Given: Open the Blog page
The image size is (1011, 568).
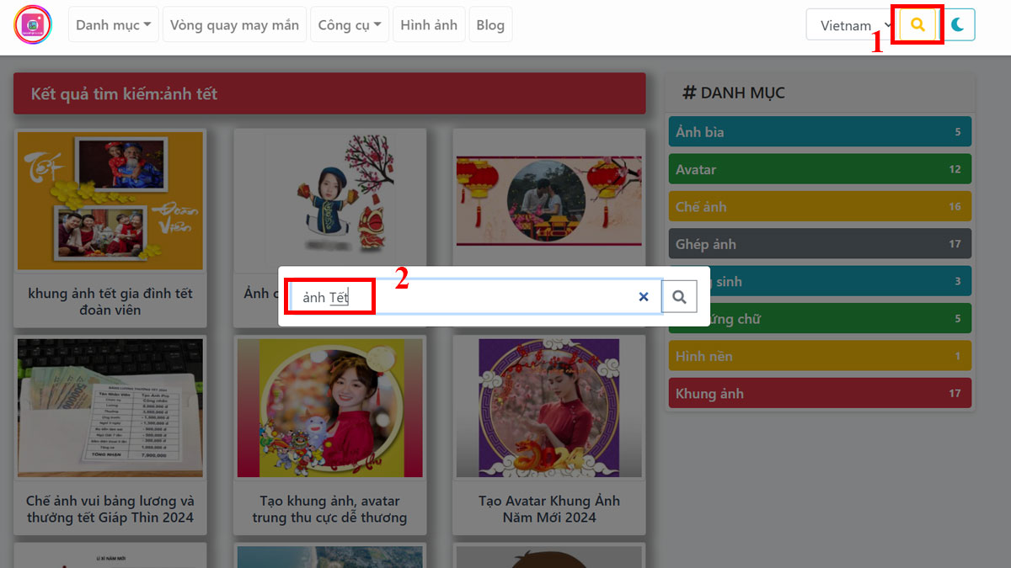Looking at the screenshot, I should tap(490, 24).
